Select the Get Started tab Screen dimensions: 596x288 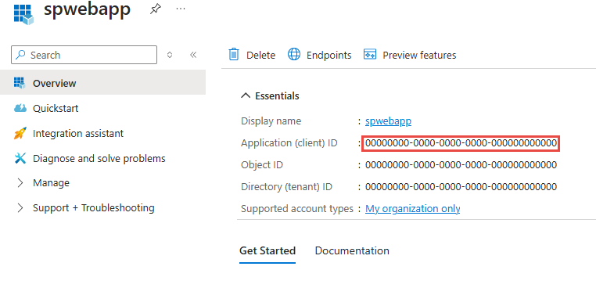(267, 250)
